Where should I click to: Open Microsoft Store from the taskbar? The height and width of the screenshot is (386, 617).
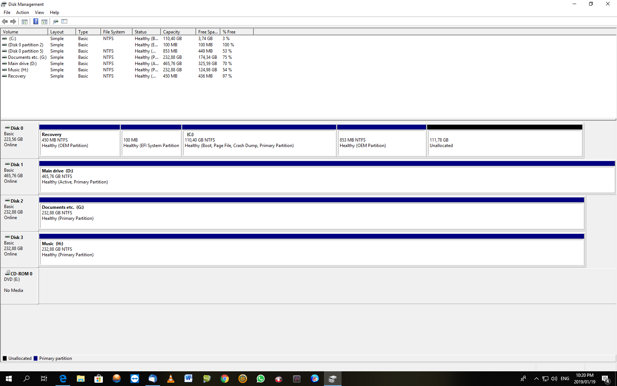[x=98, y=379]
